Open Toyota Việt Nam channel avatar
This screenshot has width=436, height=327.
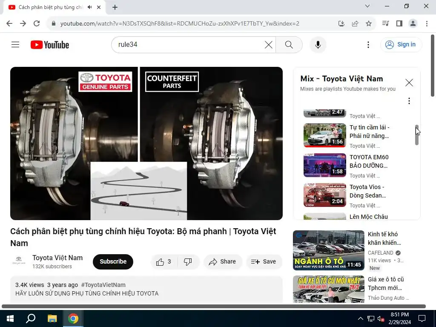(x=19, y=261)
